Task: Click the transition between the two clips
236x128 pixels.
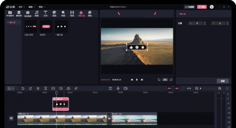Action: (x=109, y=119)
